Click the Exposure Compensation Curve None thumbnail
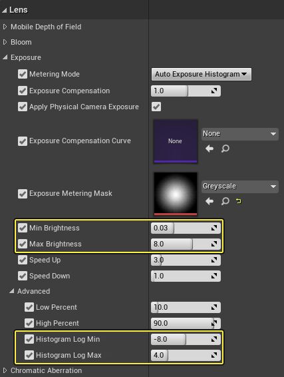Screen dimensions: 284x377 tap(176, 141)
